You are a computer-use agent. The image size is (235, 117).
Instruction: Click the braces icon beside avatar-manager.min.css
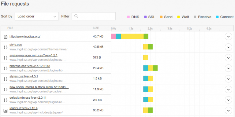(6, 58)
